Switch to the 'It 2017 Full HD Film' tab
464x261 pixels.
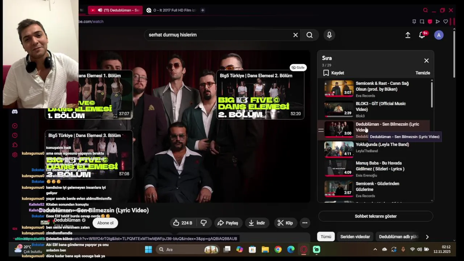pyautogui.click(x=171, y=10)
